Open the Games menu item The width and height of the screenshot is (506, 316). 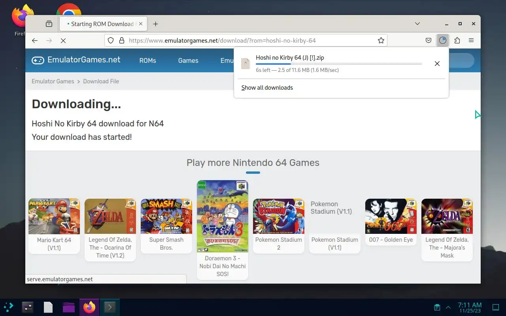click(x=188, y=60)
